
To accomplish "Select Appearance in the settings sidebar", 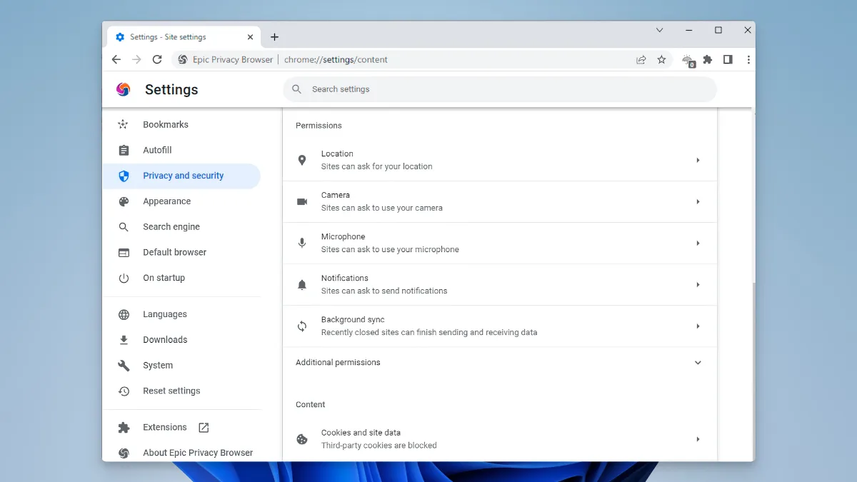I will coord(166,201).
